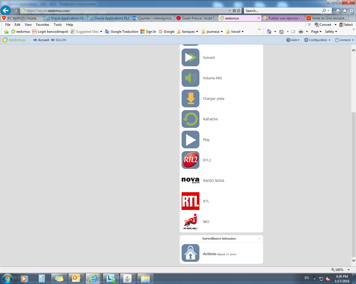356x284 pixels.
Task: Stop loading with address bar X icon
Action: pos(234,11)
